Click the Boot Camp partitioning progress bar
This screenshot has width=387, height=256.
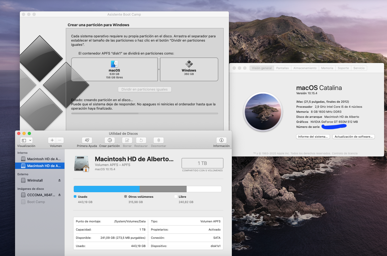tap(145, 113)
